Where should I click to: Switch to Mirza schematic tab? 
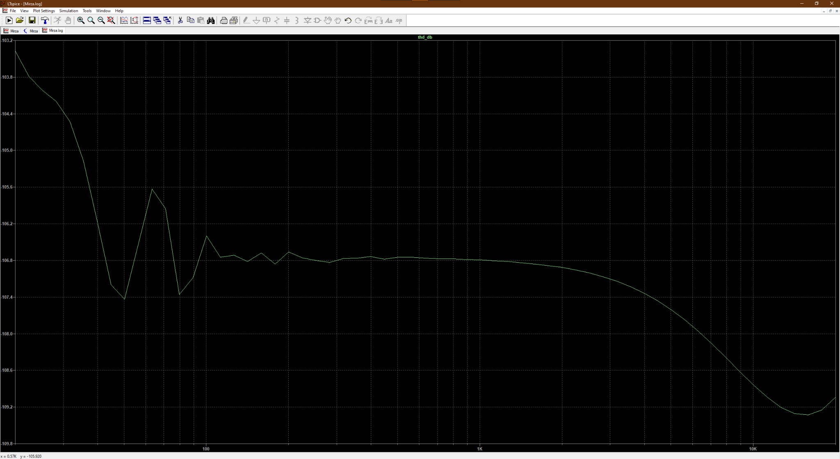pyautogui.click(x=31, y=31)
